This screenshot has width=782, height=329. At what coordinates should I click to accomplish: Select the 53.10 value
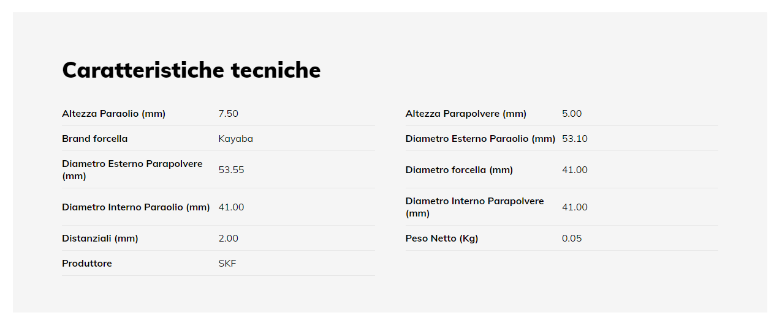(575, 139)
